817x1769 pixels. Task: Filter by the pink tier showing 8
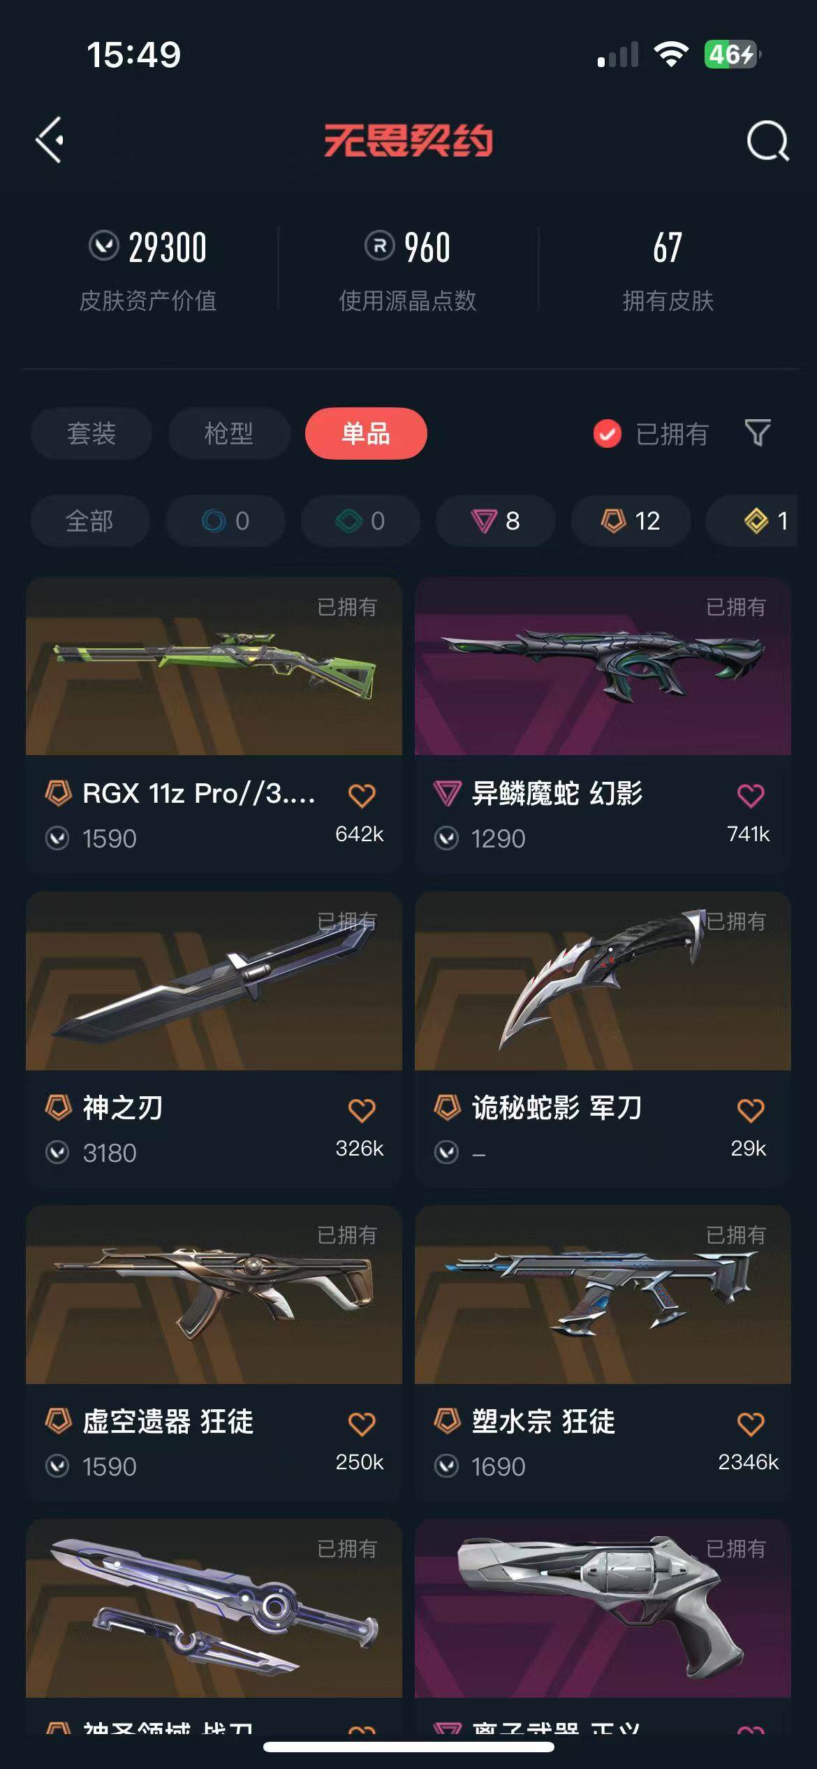[x=496, y=520]
